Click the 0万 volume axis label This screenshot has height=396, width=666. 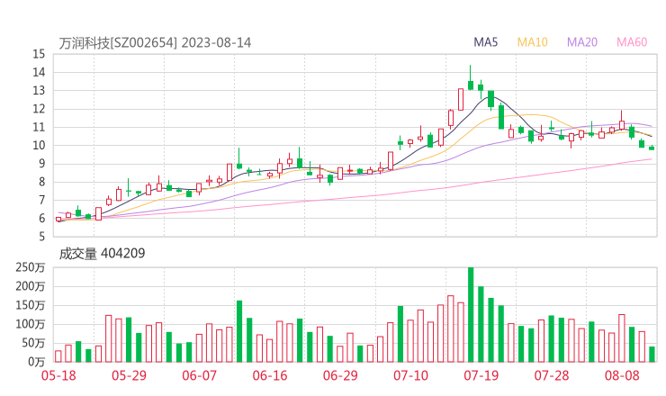[37, 362]
